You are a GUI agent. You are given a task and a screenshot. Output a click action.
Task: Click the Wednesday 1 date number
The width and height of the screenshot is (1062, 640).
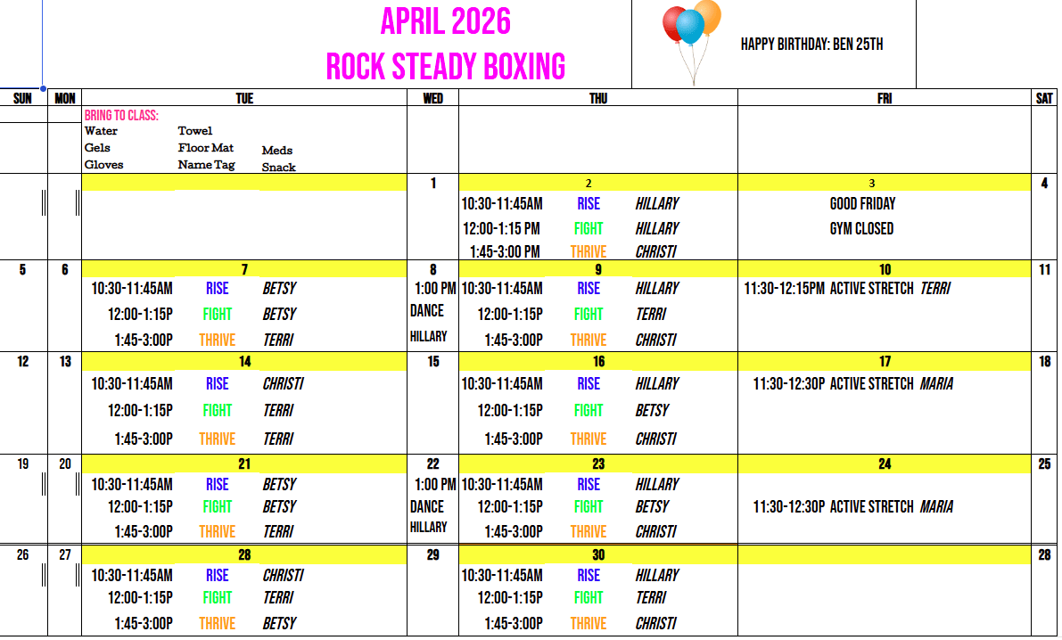[x=433, y=184]
